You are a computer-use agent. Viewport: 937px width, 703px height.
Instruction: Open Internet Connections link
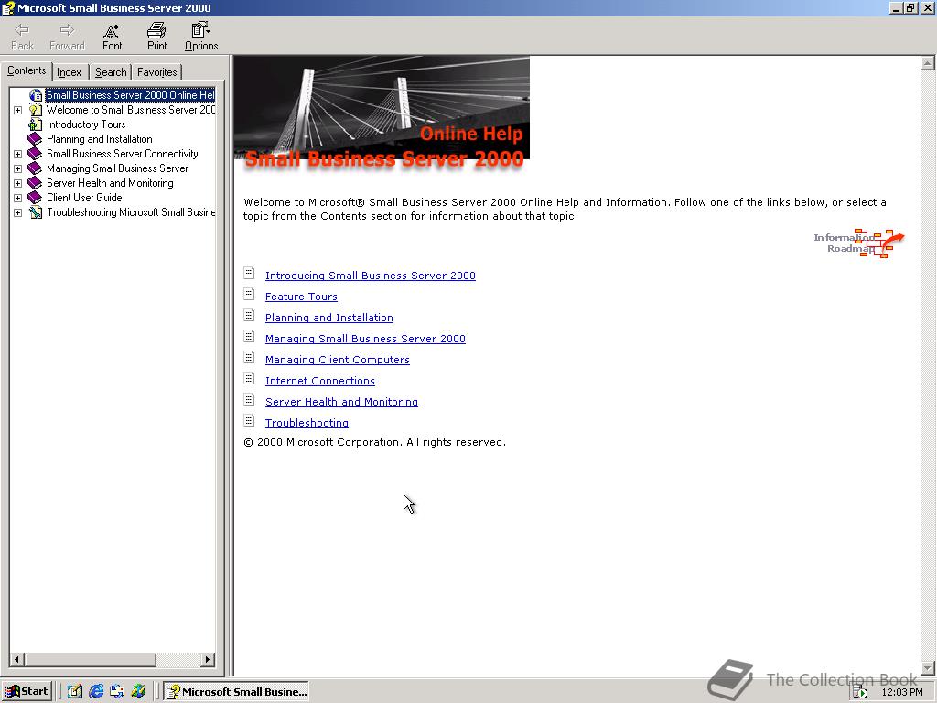click(x=320, y=381)
